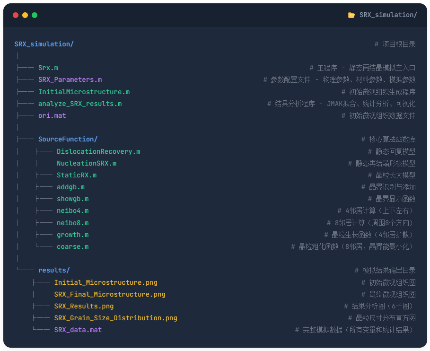Click the yellow minimize window dot
The height and width of the screenshot is (351, 430).
pos(25,15)
